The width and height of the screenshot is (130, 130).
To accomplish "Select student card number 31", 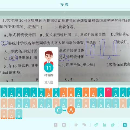I will (x=11, y=103).
